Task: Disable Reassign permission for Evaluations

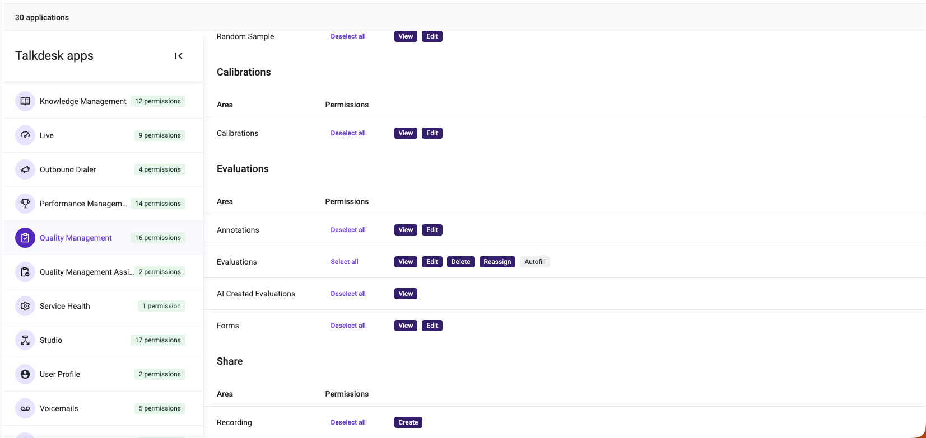Action: [x=497, y=262]
